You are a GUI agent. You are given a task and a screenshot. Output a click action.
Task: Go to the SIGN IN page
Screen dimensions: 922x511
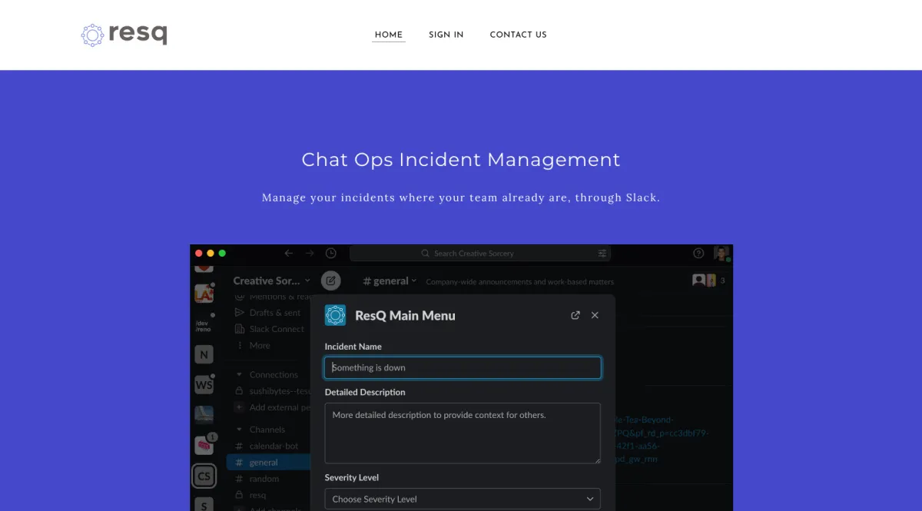446,35
